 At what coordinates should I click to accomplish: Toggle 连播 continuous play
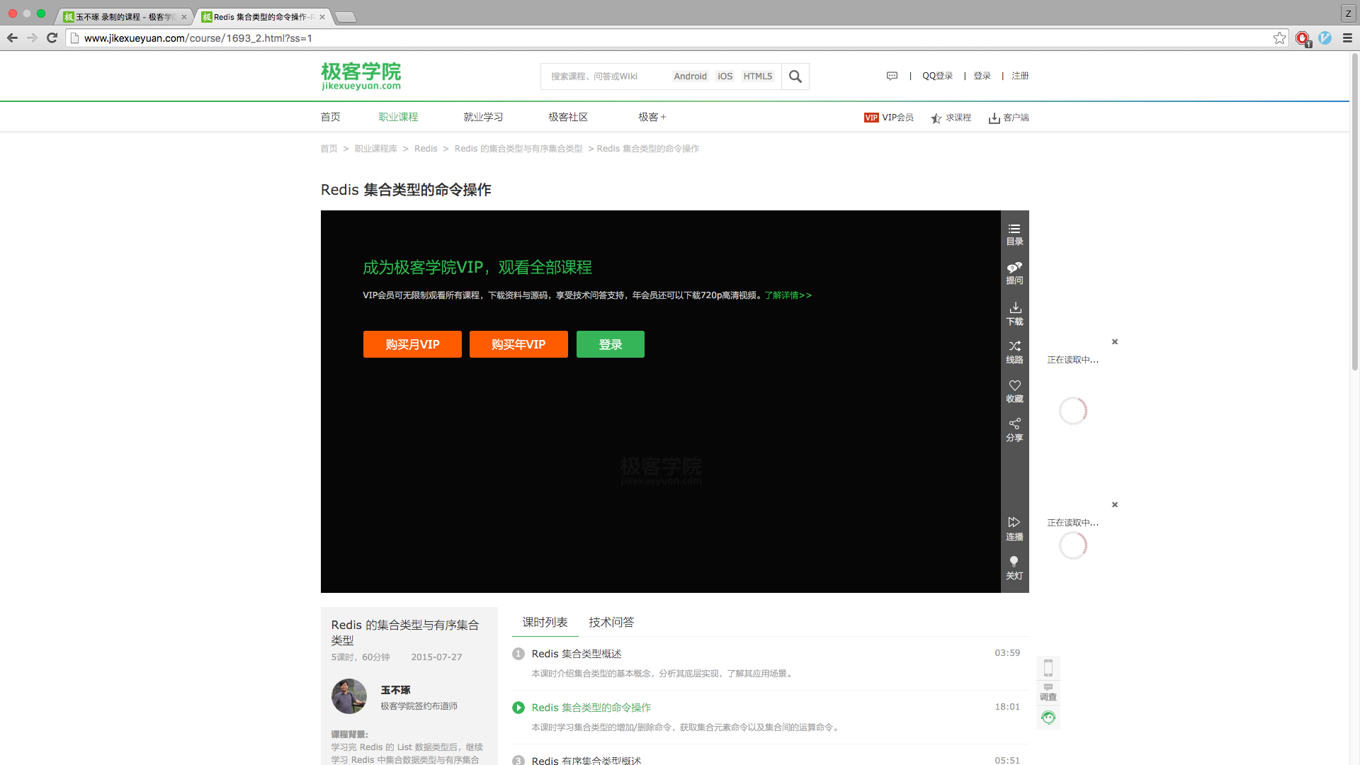[1014, 528]
